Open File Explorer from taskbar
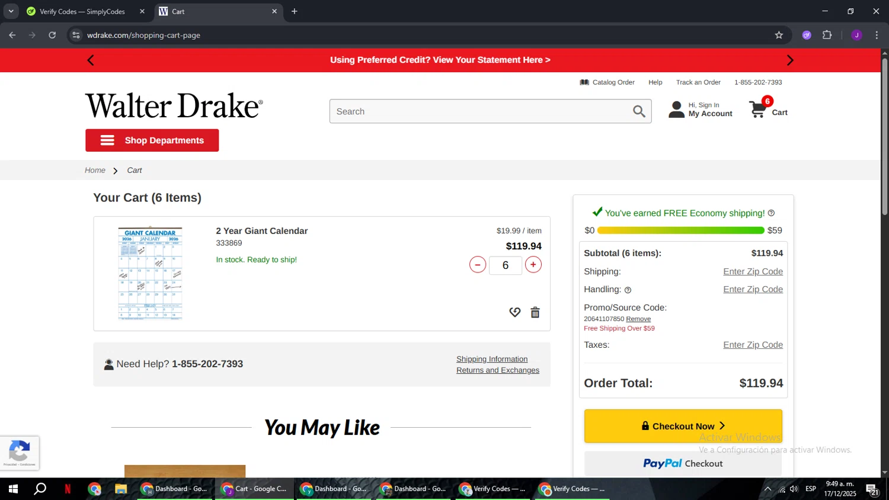The height and width of the screenshot is (500, 889). (121, 489)
